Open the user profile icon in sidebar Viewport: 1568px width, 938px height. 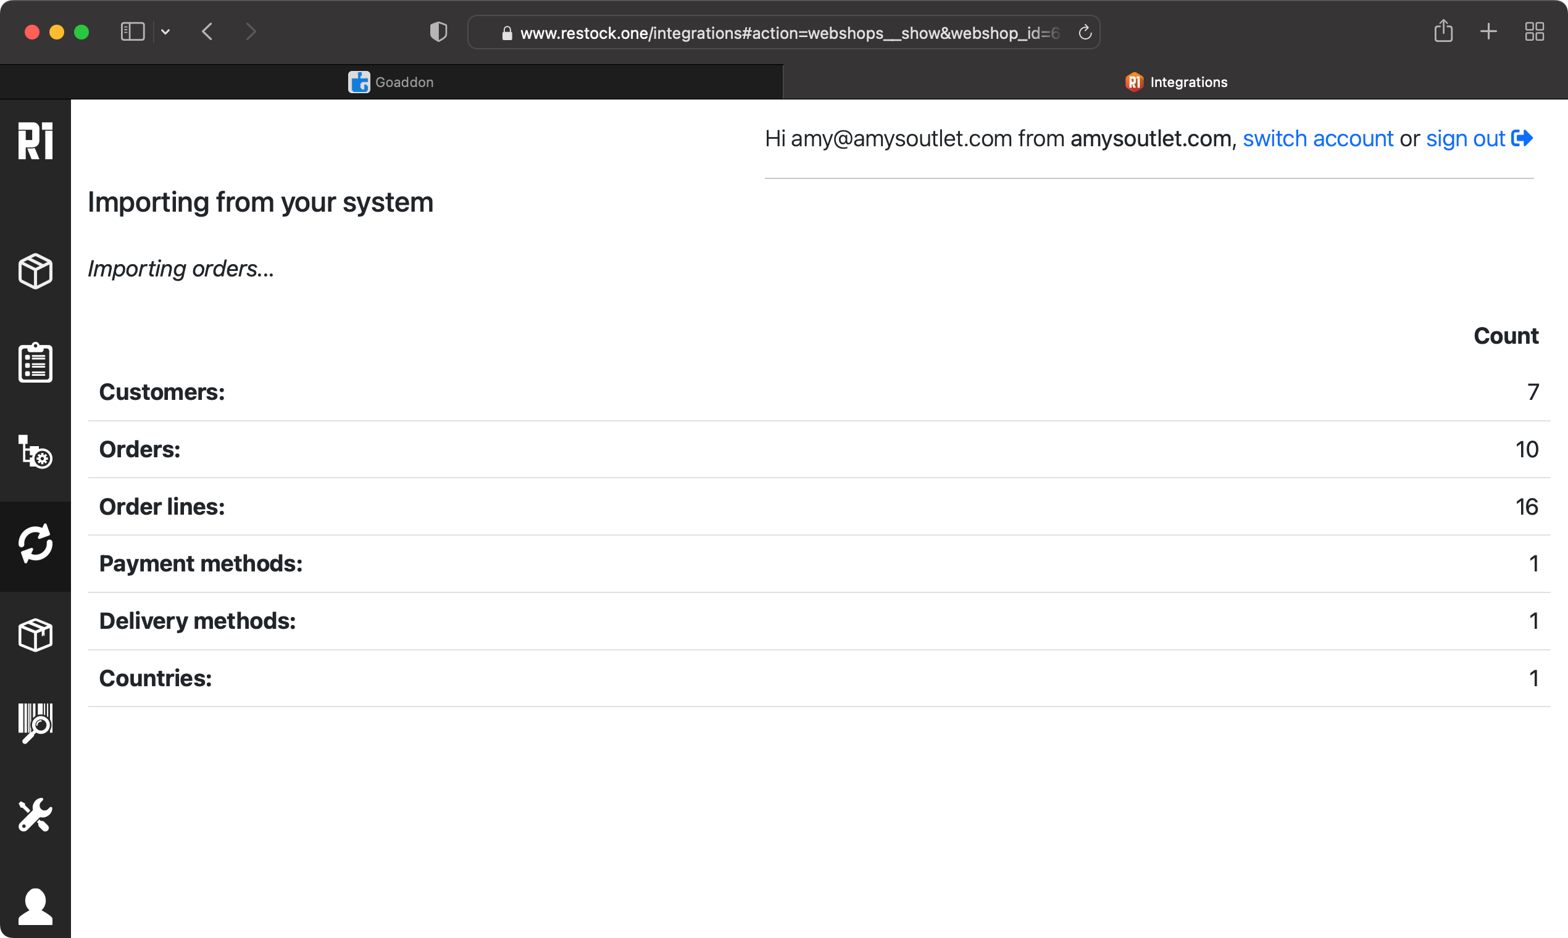[x=35, y=907]
